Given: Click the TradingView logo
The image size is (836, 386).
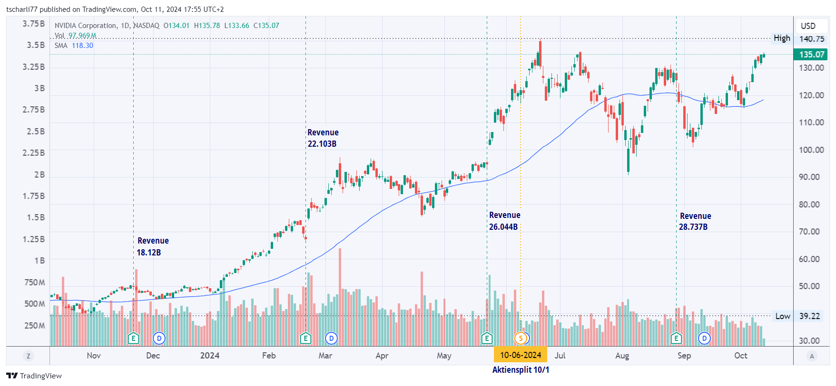Looking at the screenshot, I should pyautogui.click(x=34, y=376).
